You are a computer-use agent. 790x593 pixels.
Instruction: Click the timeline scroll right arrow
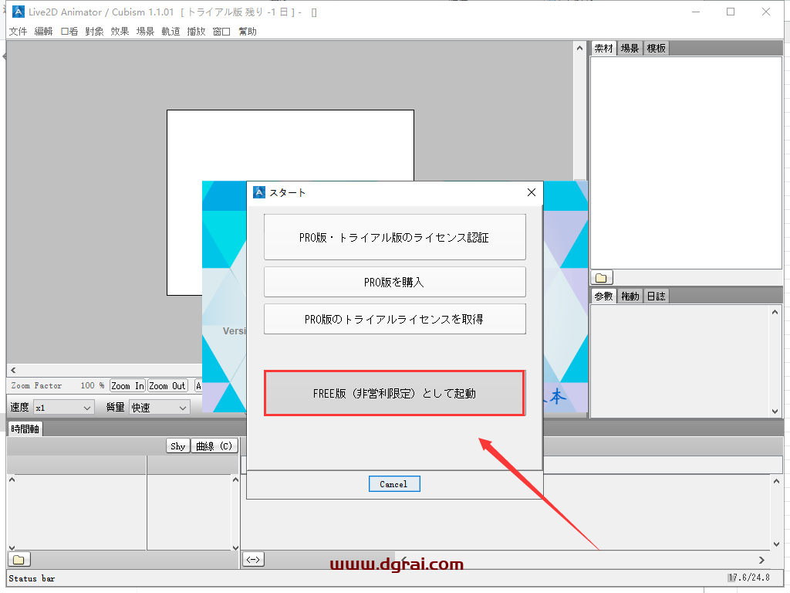(x=761, y=561)
